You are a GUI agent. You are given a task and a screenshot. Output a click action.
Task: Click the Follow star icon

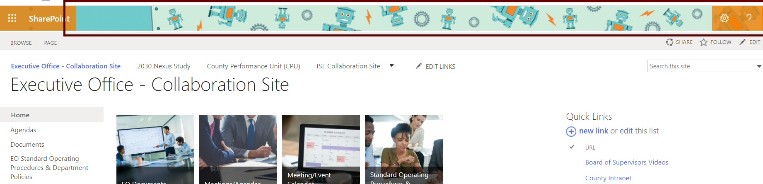pos(703,42)
